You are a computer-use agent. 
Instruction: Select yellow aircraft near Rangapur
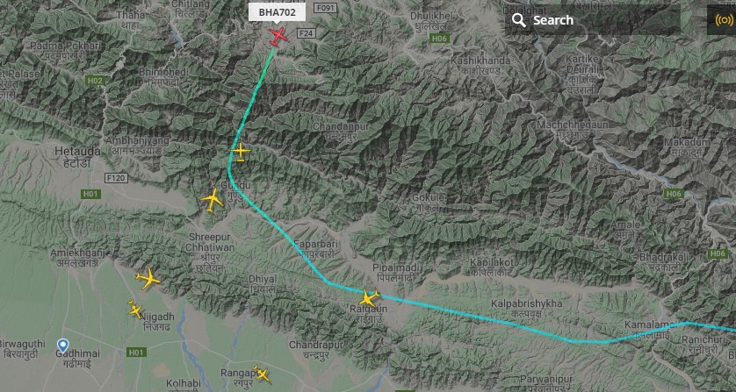pos(262,374)
